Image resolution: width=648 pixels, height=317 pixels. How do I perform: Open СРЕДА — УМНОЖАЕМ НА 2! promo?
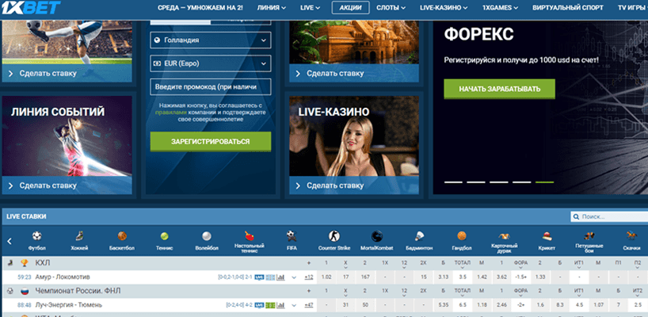pos(201,7)
